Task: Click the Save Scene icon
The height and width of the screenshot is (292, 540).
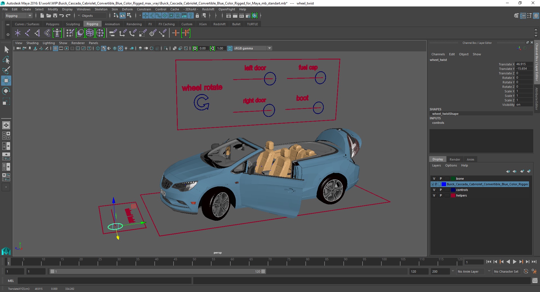Action: [55, 16]
